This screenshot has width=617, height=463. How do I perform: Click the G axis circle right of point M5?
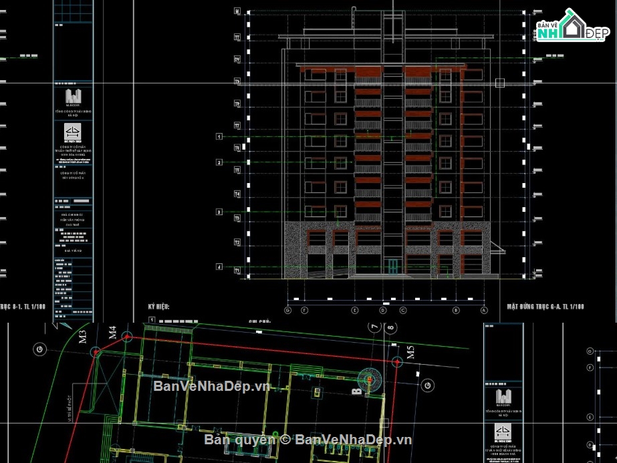click(428, 385)
